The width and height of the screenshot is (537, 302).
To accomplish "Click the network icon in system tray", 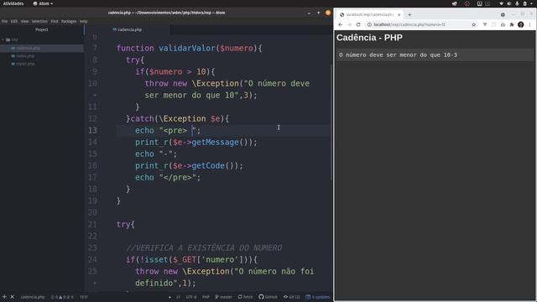I will pyautogui.click(x=502, y=3).
